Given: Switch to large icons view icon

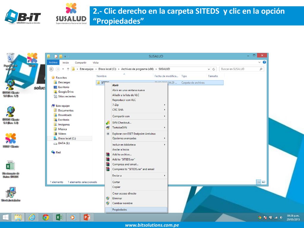Looking at the screenshot, I should tap(264, 182).
